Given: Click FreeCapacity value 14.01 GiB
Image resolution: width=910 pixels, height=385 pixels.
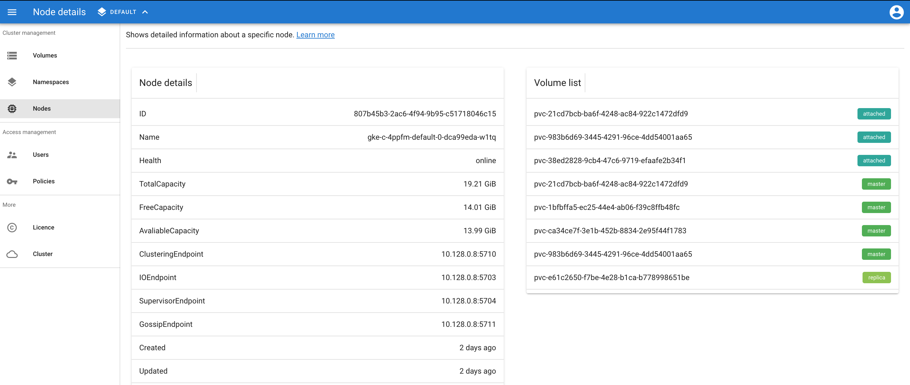Looking at the screenshot, I should [x=479, y=207].
